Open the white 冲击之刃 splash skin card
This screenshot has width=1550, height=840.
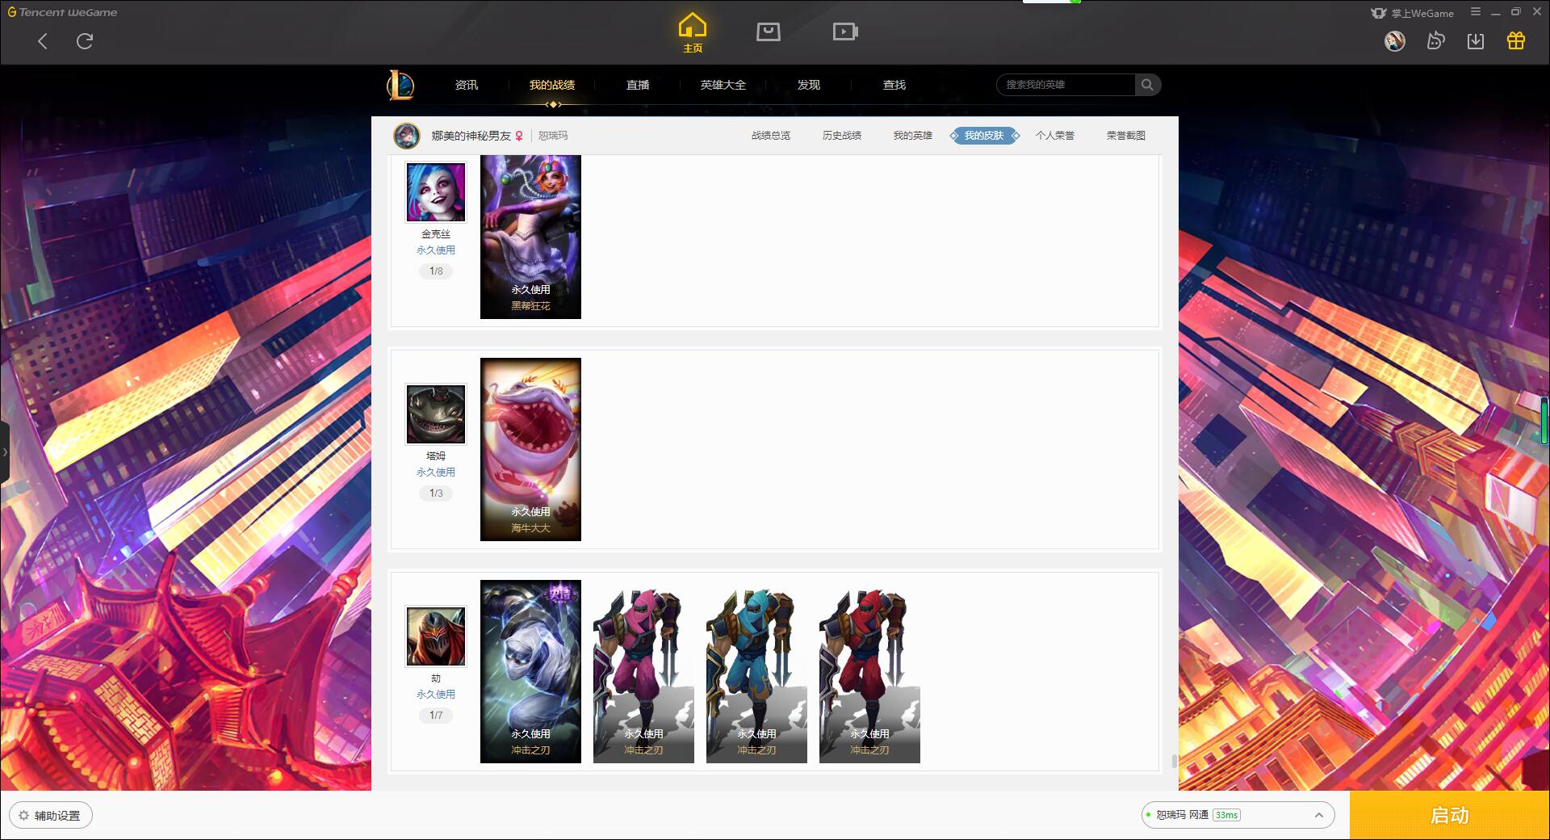530,671
